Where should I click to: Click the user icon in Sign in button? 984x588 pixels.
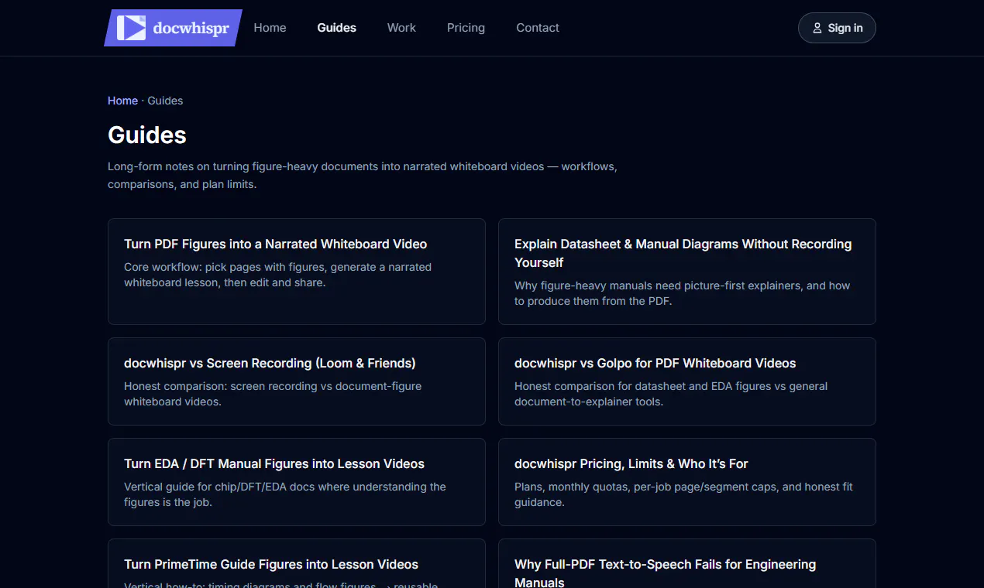coord(817,28)
